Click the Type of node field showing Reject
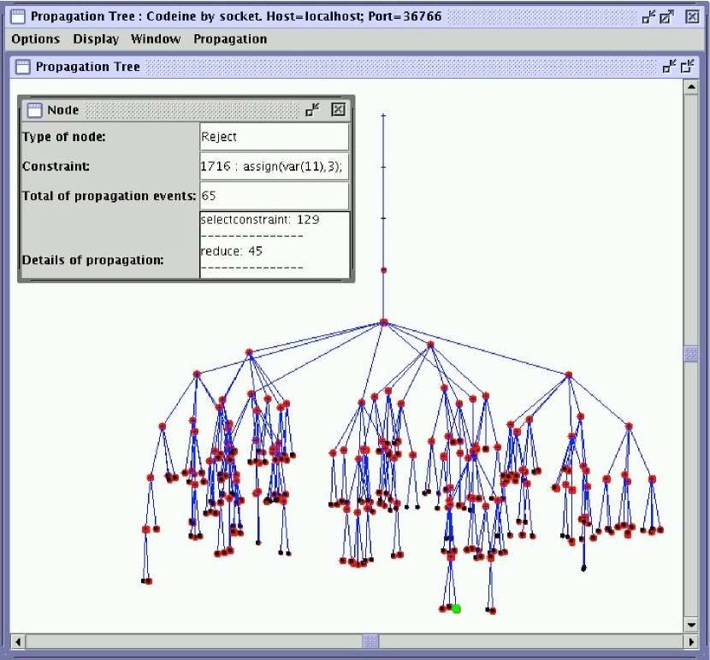The height and width of the screenshot is (660, 710). click(x=275, y=137)
